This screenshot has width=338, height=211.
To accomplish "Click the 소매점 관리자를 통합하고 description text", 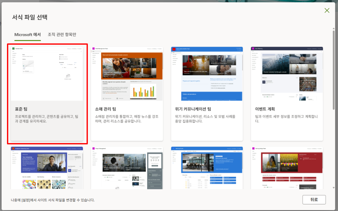I will (127, 119).
